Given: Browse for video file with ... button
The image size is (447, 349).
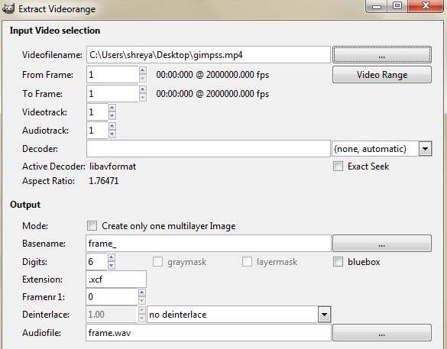Looking at the screenshot, I should (x=382, y=55).
